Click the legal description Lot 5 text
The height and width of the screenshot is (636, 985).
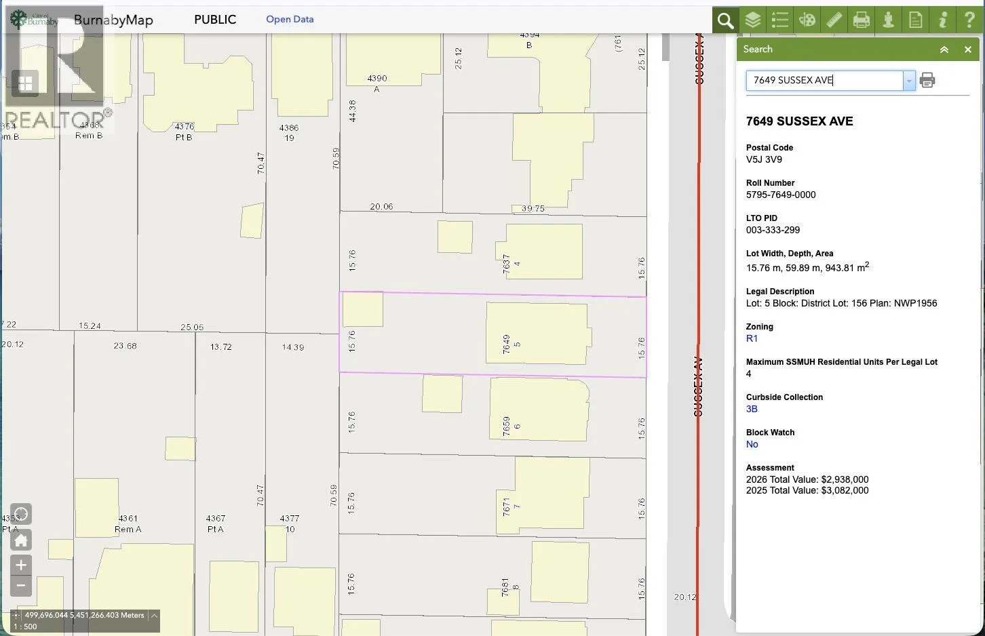coord(841,303)
